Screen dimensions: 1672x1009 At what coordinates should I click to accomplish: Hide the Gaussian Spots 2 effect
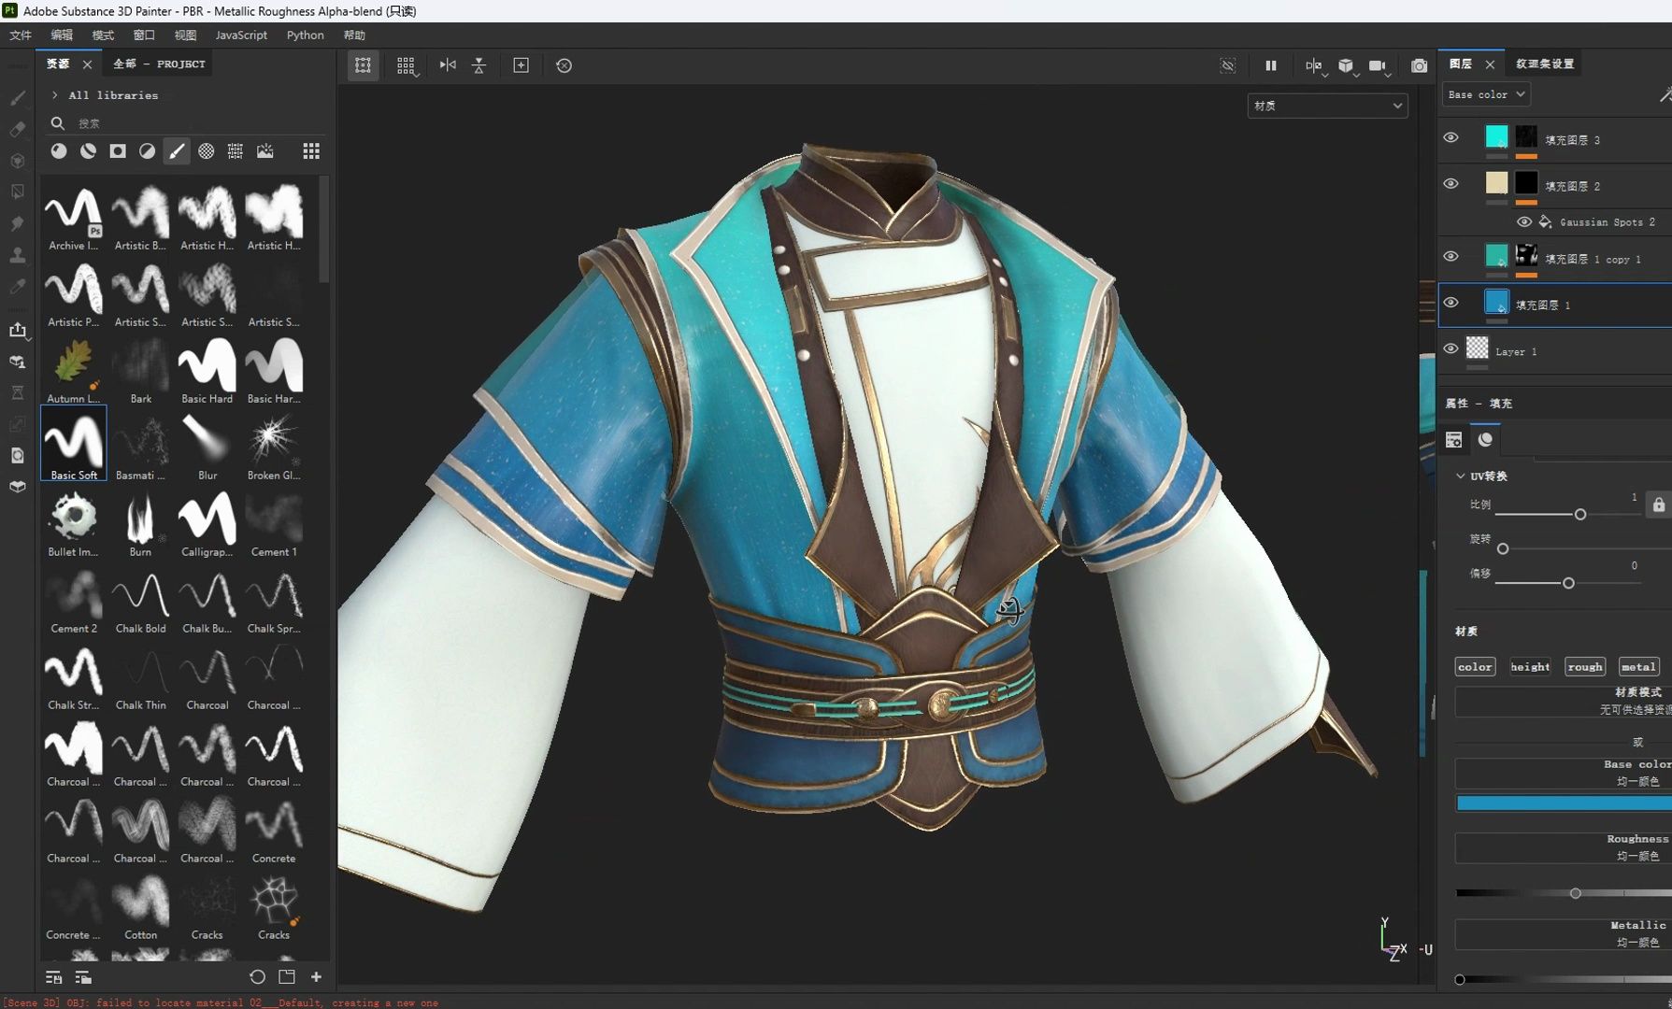[1523, 221]
